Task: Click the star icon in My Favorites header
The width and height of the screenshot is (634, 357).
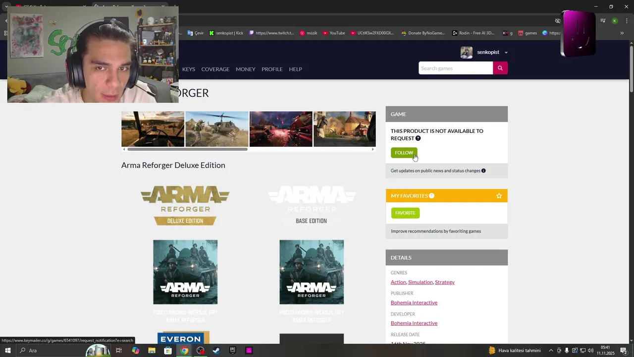Action: tap(499, 196)
